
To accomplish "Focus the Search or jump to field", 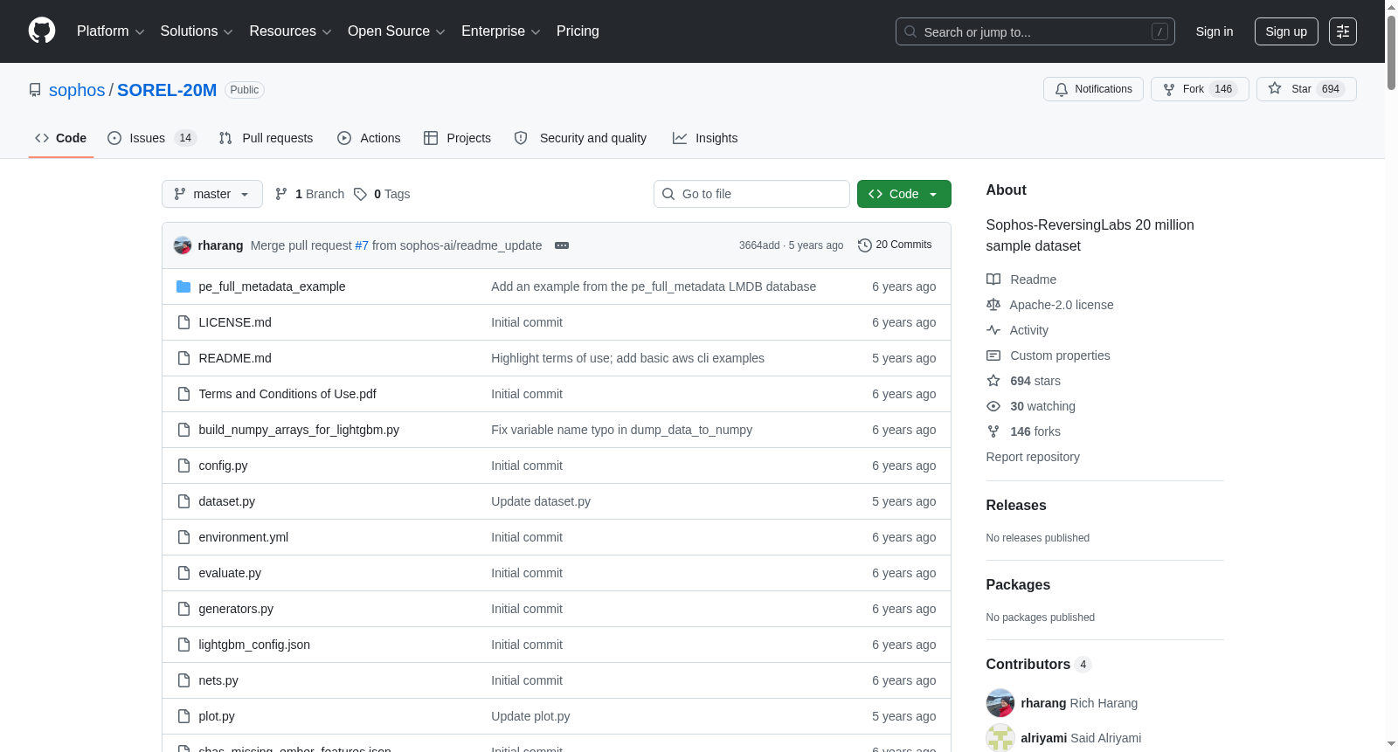I will pyautogui.click(x=1035, y=31).
